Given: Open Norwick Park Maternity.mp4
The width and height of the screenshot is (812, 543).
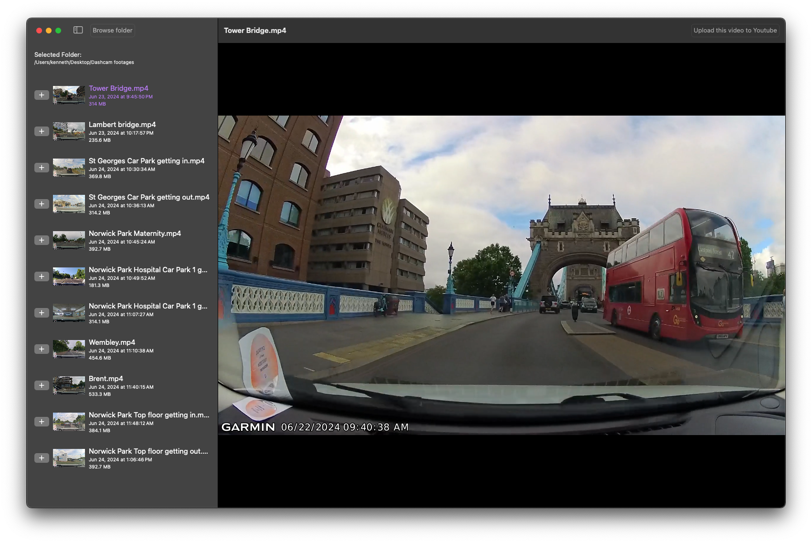Looking at the screenshot, I should (135, 233).
